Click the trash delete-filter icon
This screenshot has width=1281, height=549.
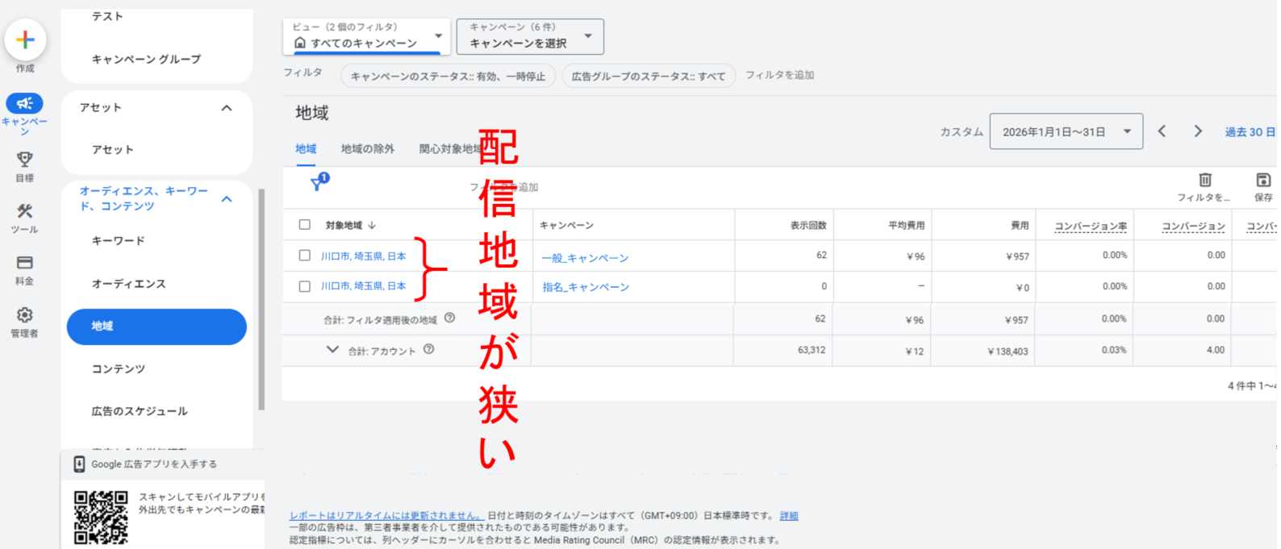[x=1204, y=181]
